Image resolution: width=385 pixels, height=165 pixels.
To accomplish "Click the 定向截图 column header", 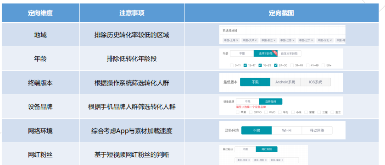I will pos(281,13).
